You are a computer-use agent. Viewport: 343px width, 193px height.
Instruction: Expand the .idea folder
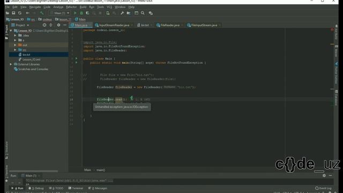[15, 35]
